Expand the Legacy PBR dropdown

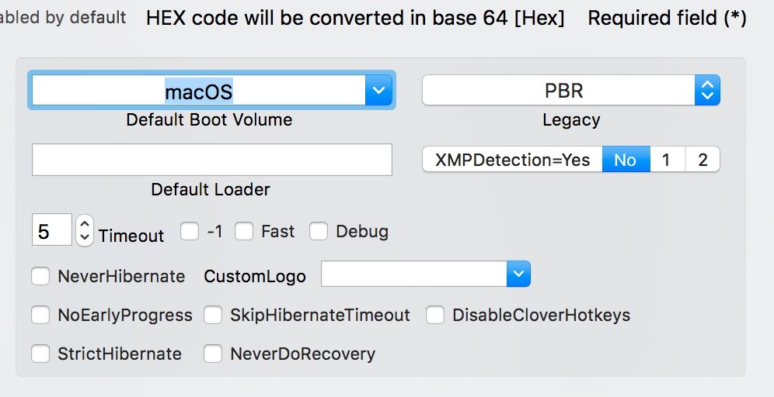(706, 91)
